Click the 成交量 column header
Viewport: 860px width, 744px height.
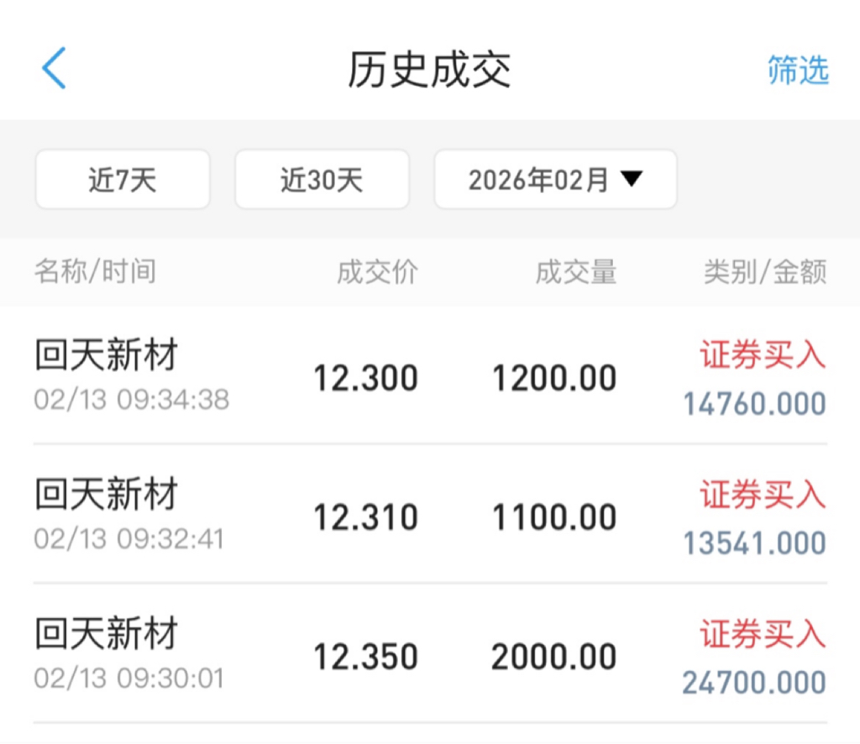(x=576, y=272)
